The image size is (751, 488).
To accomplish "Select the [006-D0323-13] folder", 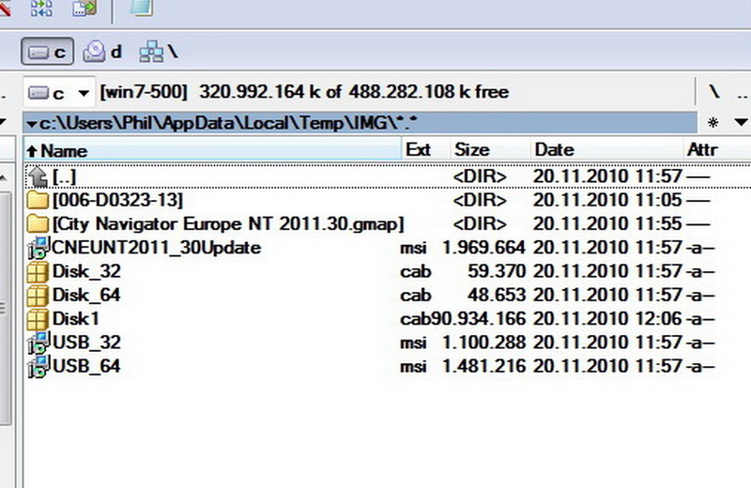I will click(x=116, y=200).
